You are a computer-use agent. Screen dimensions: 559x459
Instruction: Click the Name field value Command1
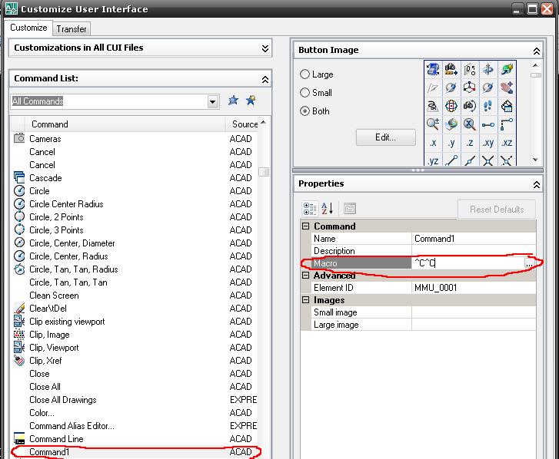(x=474, y=239)
